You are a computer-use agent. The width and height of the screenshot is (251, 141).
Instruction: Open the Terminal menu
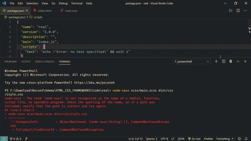click(77, 4)
